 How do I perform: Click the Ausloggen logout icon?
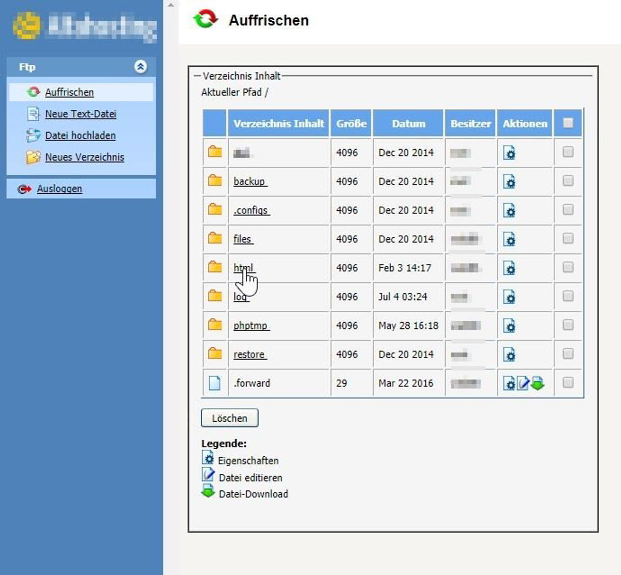point(24,189)
